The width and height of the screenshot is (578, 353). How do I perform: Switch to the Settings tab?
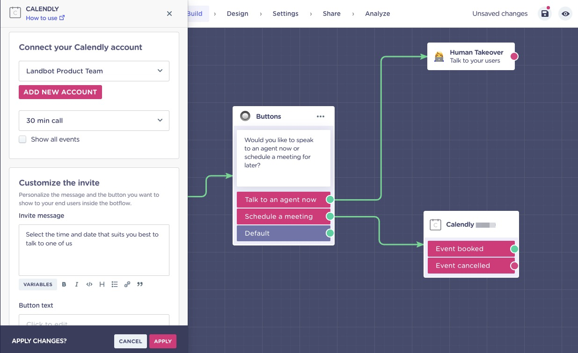pos(285,14)
